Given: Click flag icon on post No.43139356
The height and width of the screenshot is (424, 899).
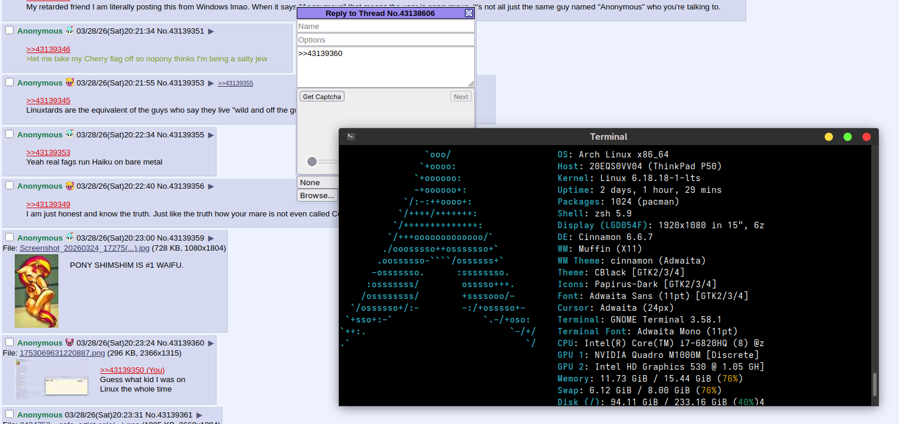Looking at the screenshot, I should [x=70, y=185].
